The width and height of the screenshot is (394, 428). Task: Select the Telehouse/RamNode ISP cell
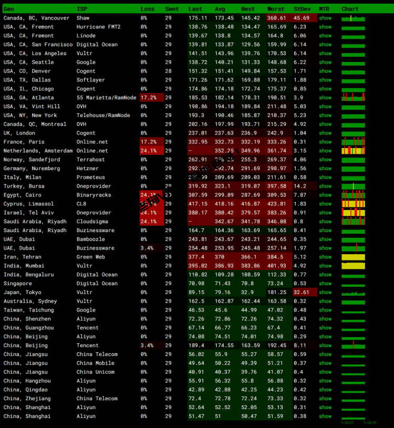103,116
